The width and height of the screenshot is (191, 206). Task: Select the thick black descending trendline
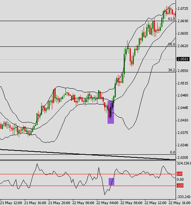(x=88, y=155)
